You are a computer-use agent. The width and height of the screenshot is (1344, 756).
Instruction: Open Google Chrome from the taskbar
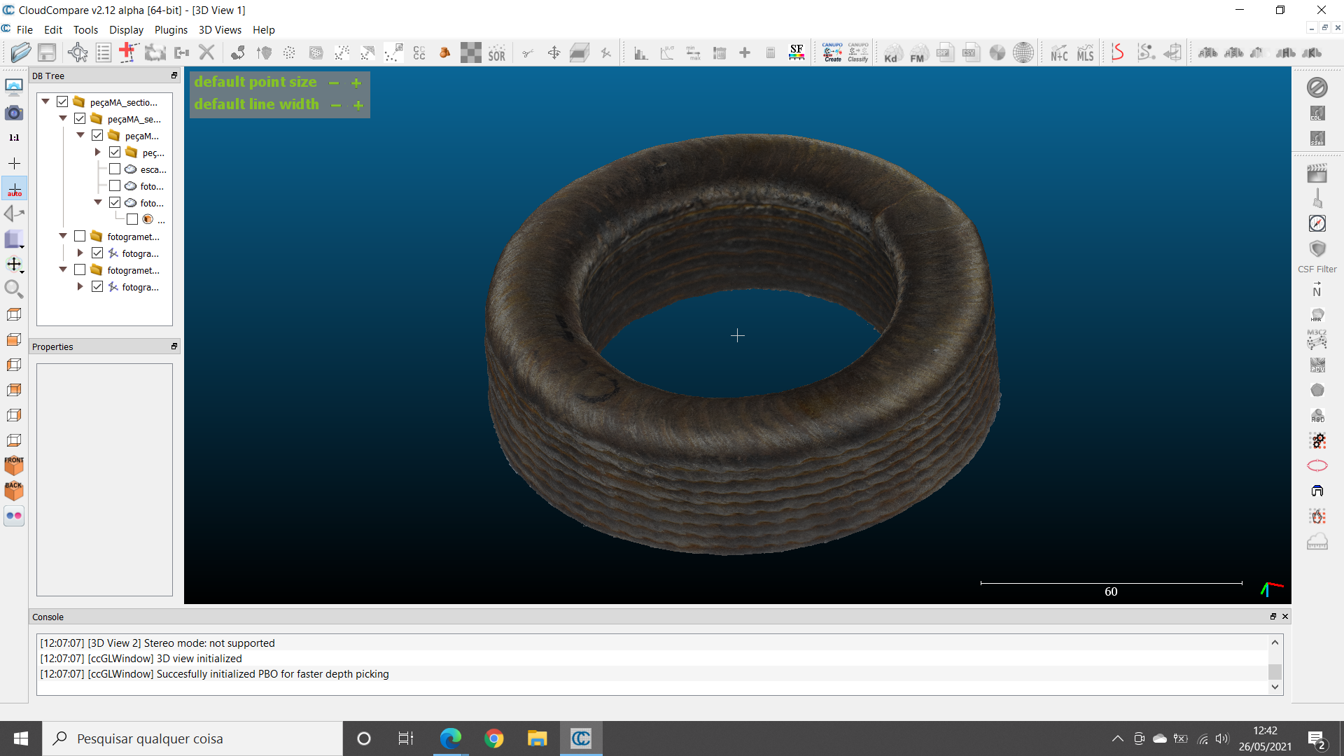(495, 738)
